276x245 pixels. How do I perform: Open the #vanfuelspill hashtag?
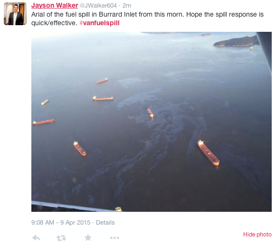pyautogui.click(x=99, y=23)
